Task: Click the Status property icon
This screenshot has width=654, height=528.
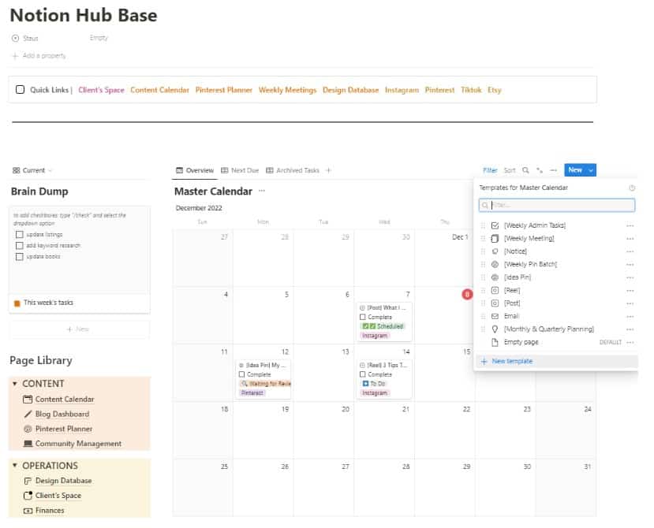Action: [x=16, y=39]
